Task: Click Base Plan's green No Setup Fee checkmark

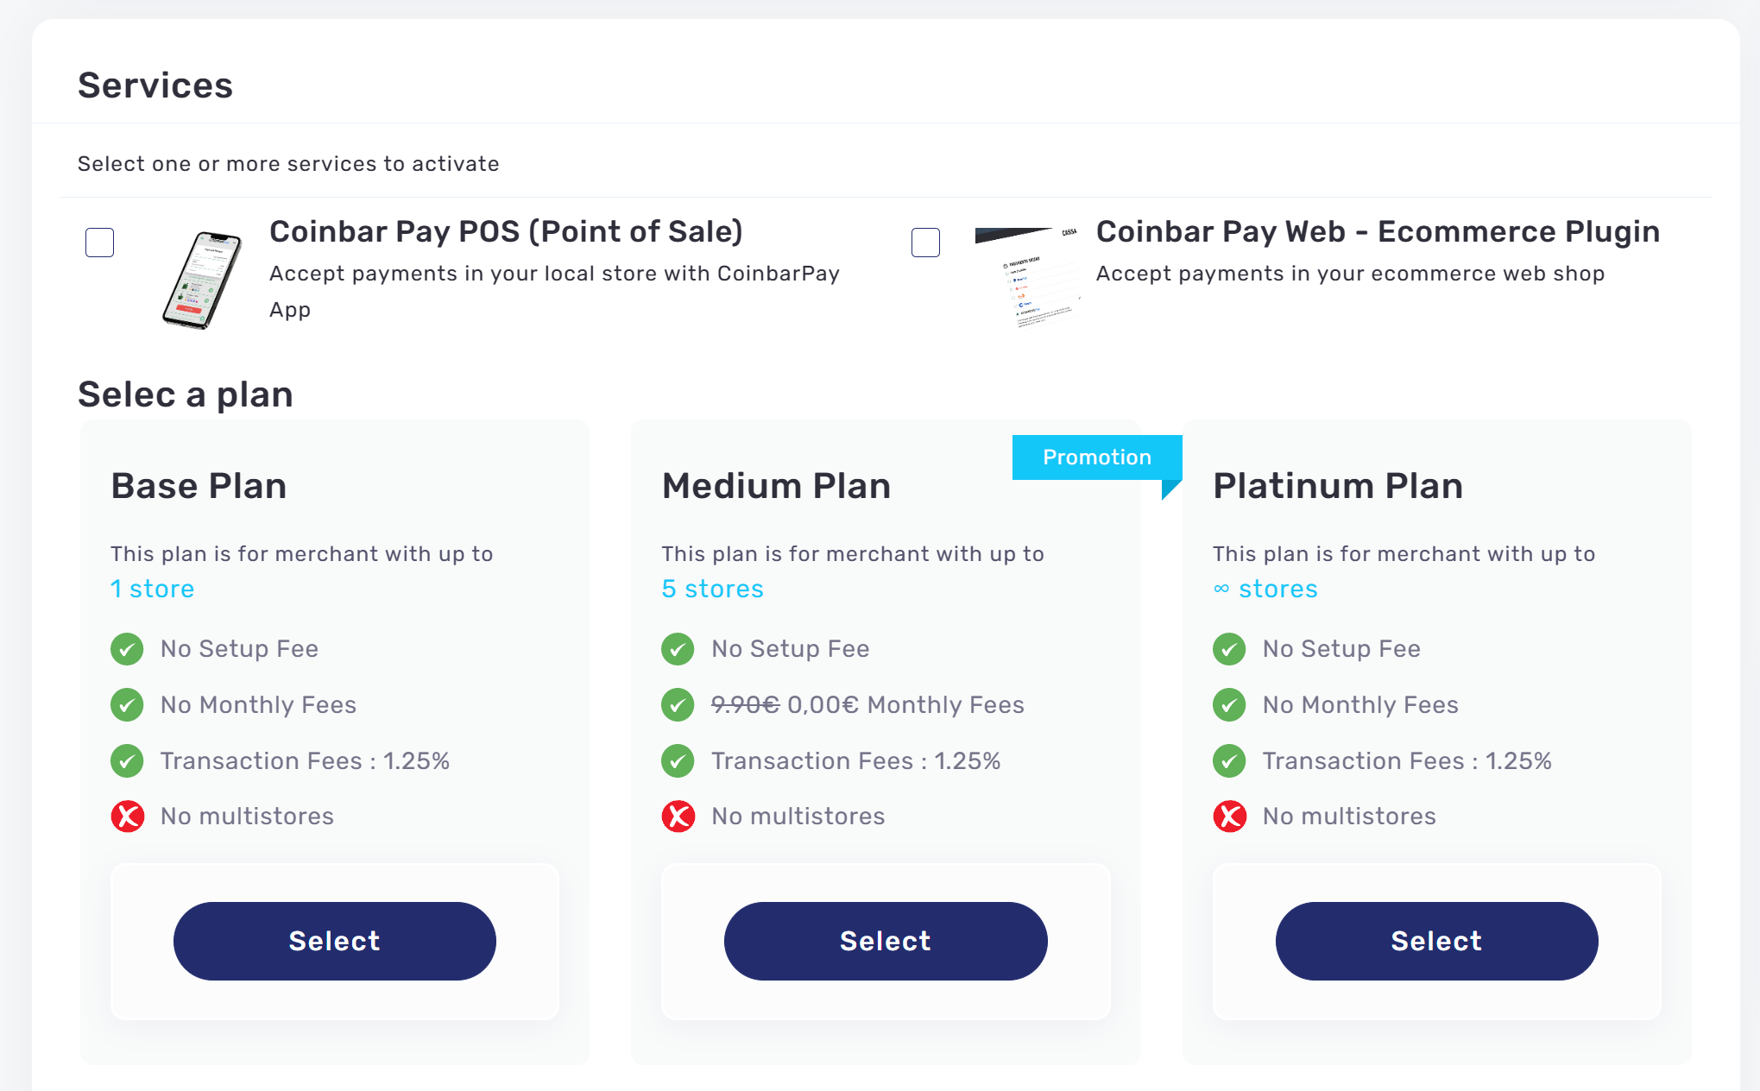Action: coord(127,649)
